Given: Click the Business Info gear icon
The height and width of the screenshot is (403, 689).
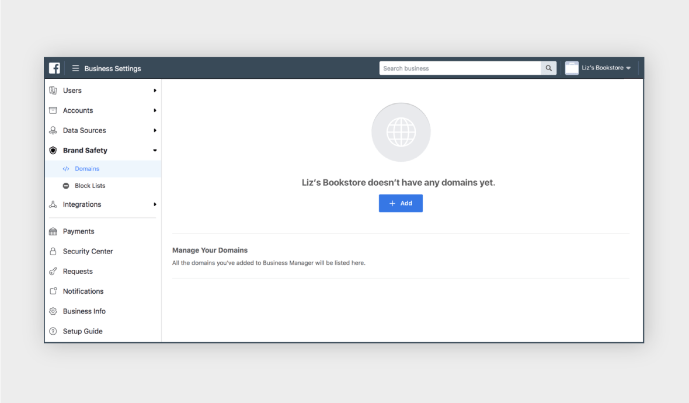Looking at the screenshot, I should pos(53,311).
